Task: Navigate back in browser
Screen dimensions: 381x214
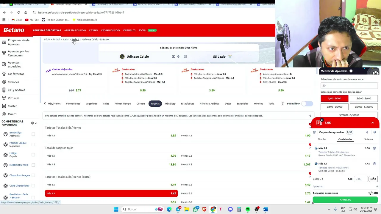Action: click(x=4, y=12)
